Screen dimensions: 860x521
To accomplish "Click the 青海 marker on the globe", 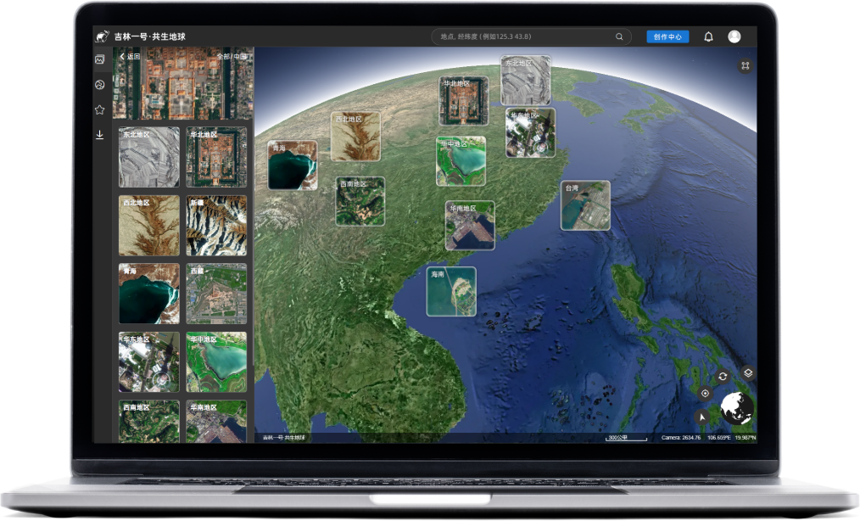I will click(293, 165).
